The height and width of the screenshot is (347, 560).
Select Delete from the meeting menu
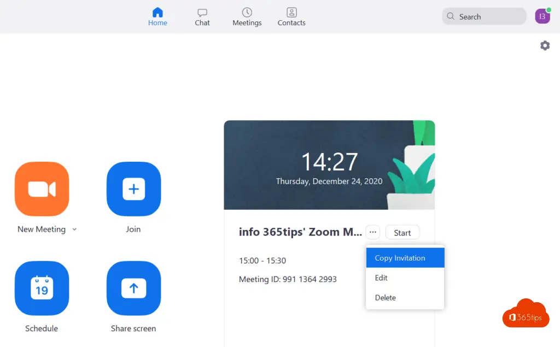coord(385,297)
